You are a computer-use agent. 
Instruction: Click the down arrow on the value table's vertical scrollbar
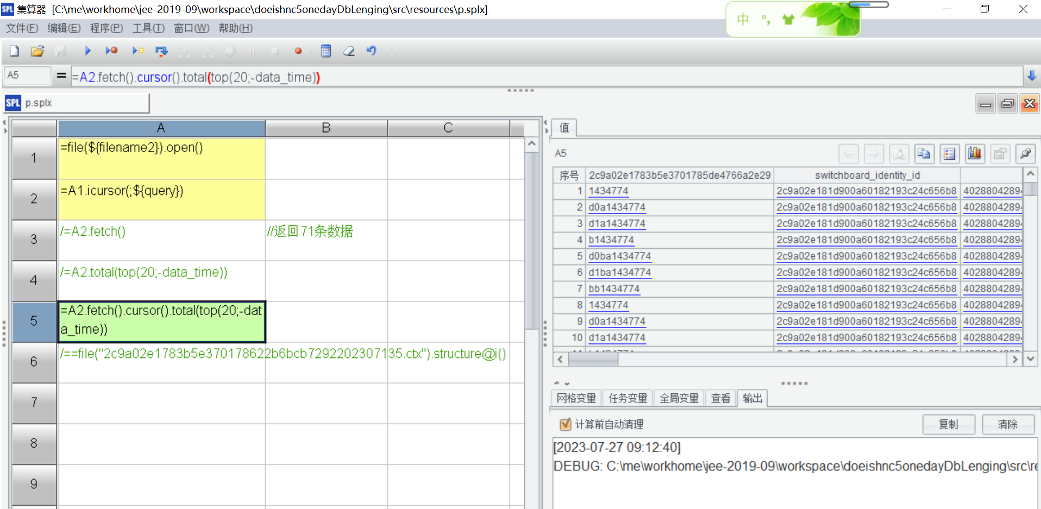(1030, 359)
